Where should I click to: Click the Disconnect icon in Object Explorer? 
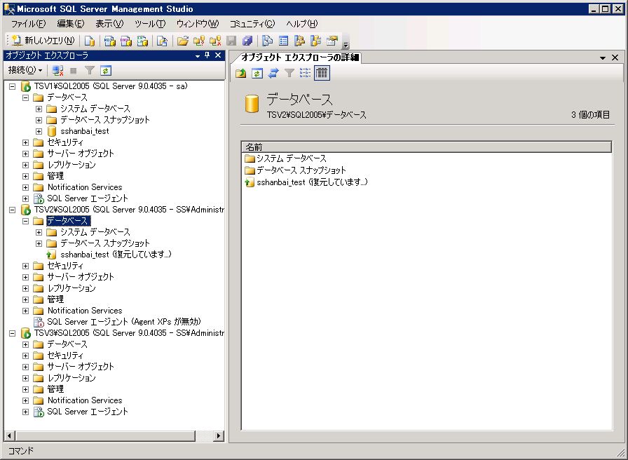pos(57,71)
